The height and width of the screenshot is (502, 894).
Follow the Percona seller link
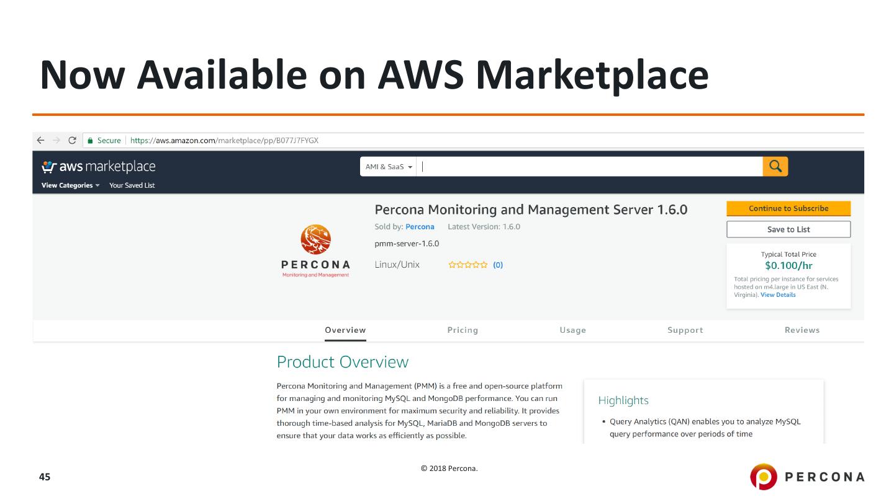pos(420,227)
